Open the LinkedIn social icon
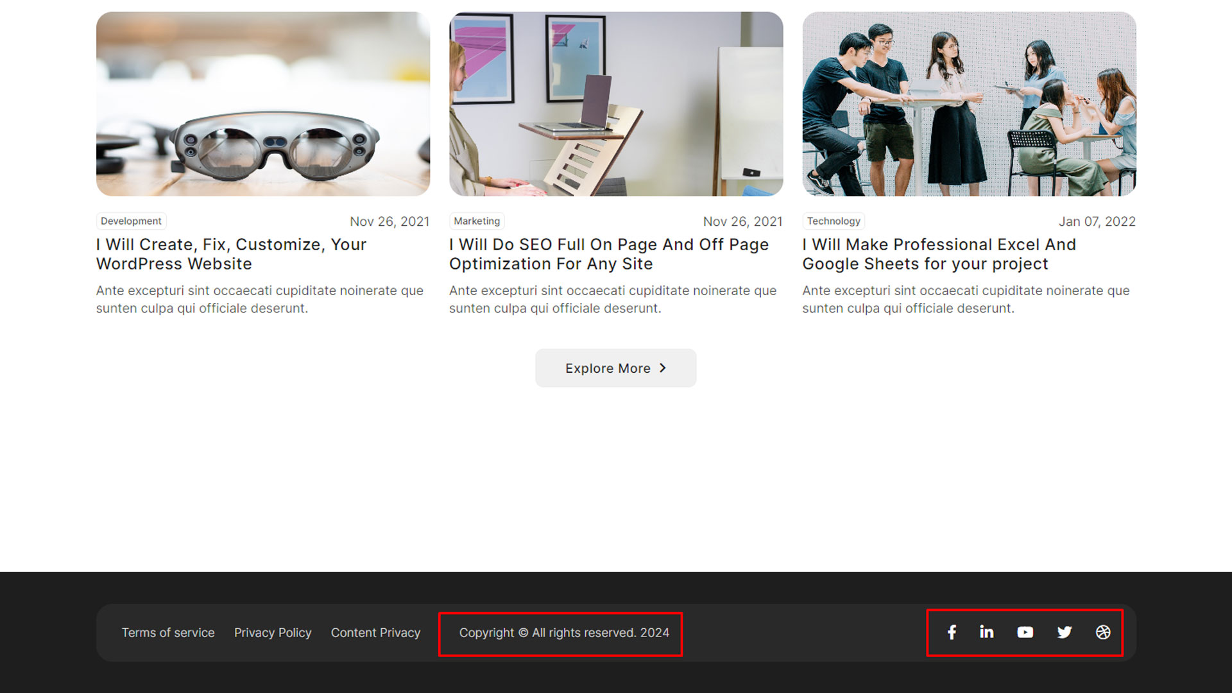Viewport: 1232px width, 693px height. pos(987,633)
